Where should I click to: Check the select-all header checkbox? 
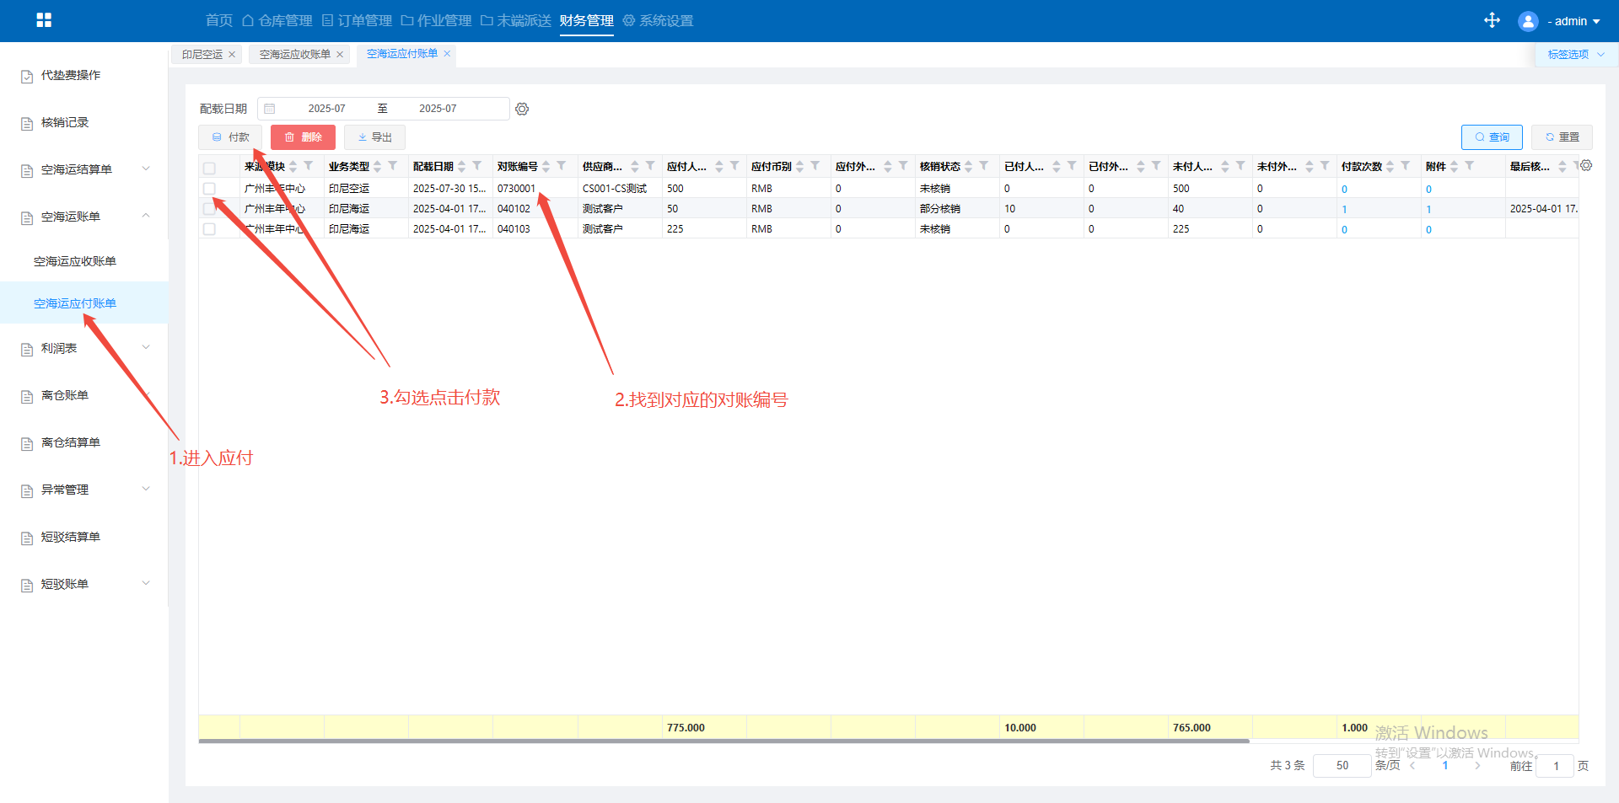coord(209,168)
